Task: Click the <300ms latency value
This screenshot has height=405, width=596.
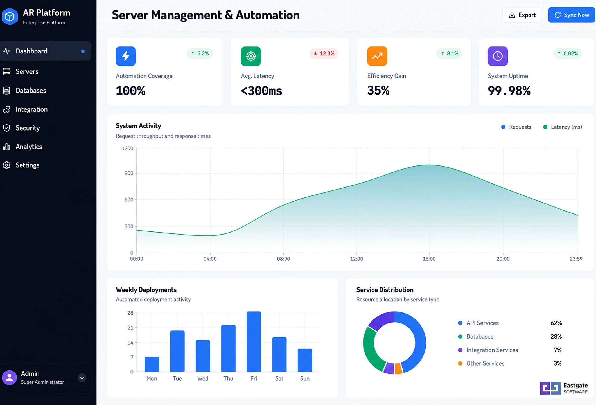Action: coord(261,91)
